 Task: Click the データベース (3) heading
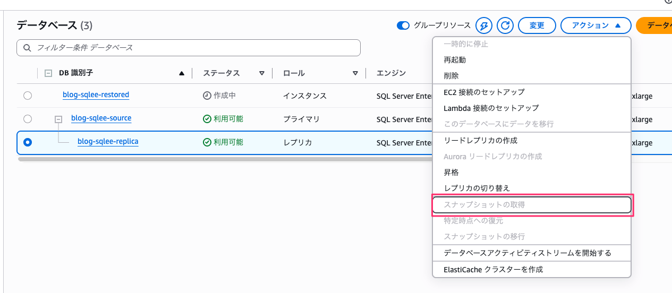55,25
